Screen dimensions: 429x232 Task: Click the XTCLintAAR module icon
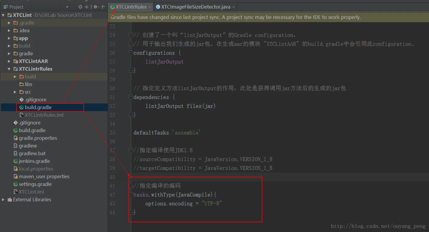(16, 61)
